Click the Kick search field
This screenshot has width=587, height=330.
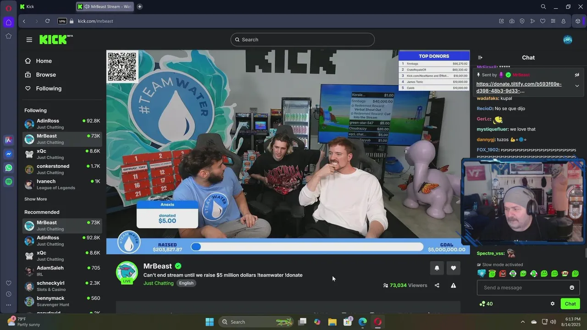(303, 40)
